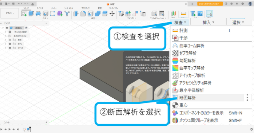Open the user profile avatar
The image size is (254, 133).
250,4
